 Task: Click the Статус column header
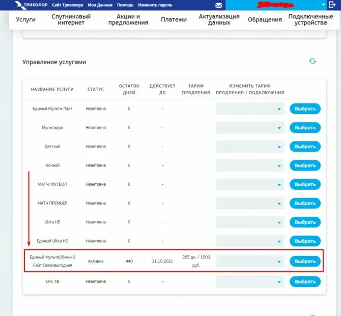point(96,90)
